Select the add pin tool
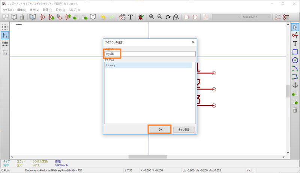This screenshot has width=300, height=173. [x=295, y=35]
